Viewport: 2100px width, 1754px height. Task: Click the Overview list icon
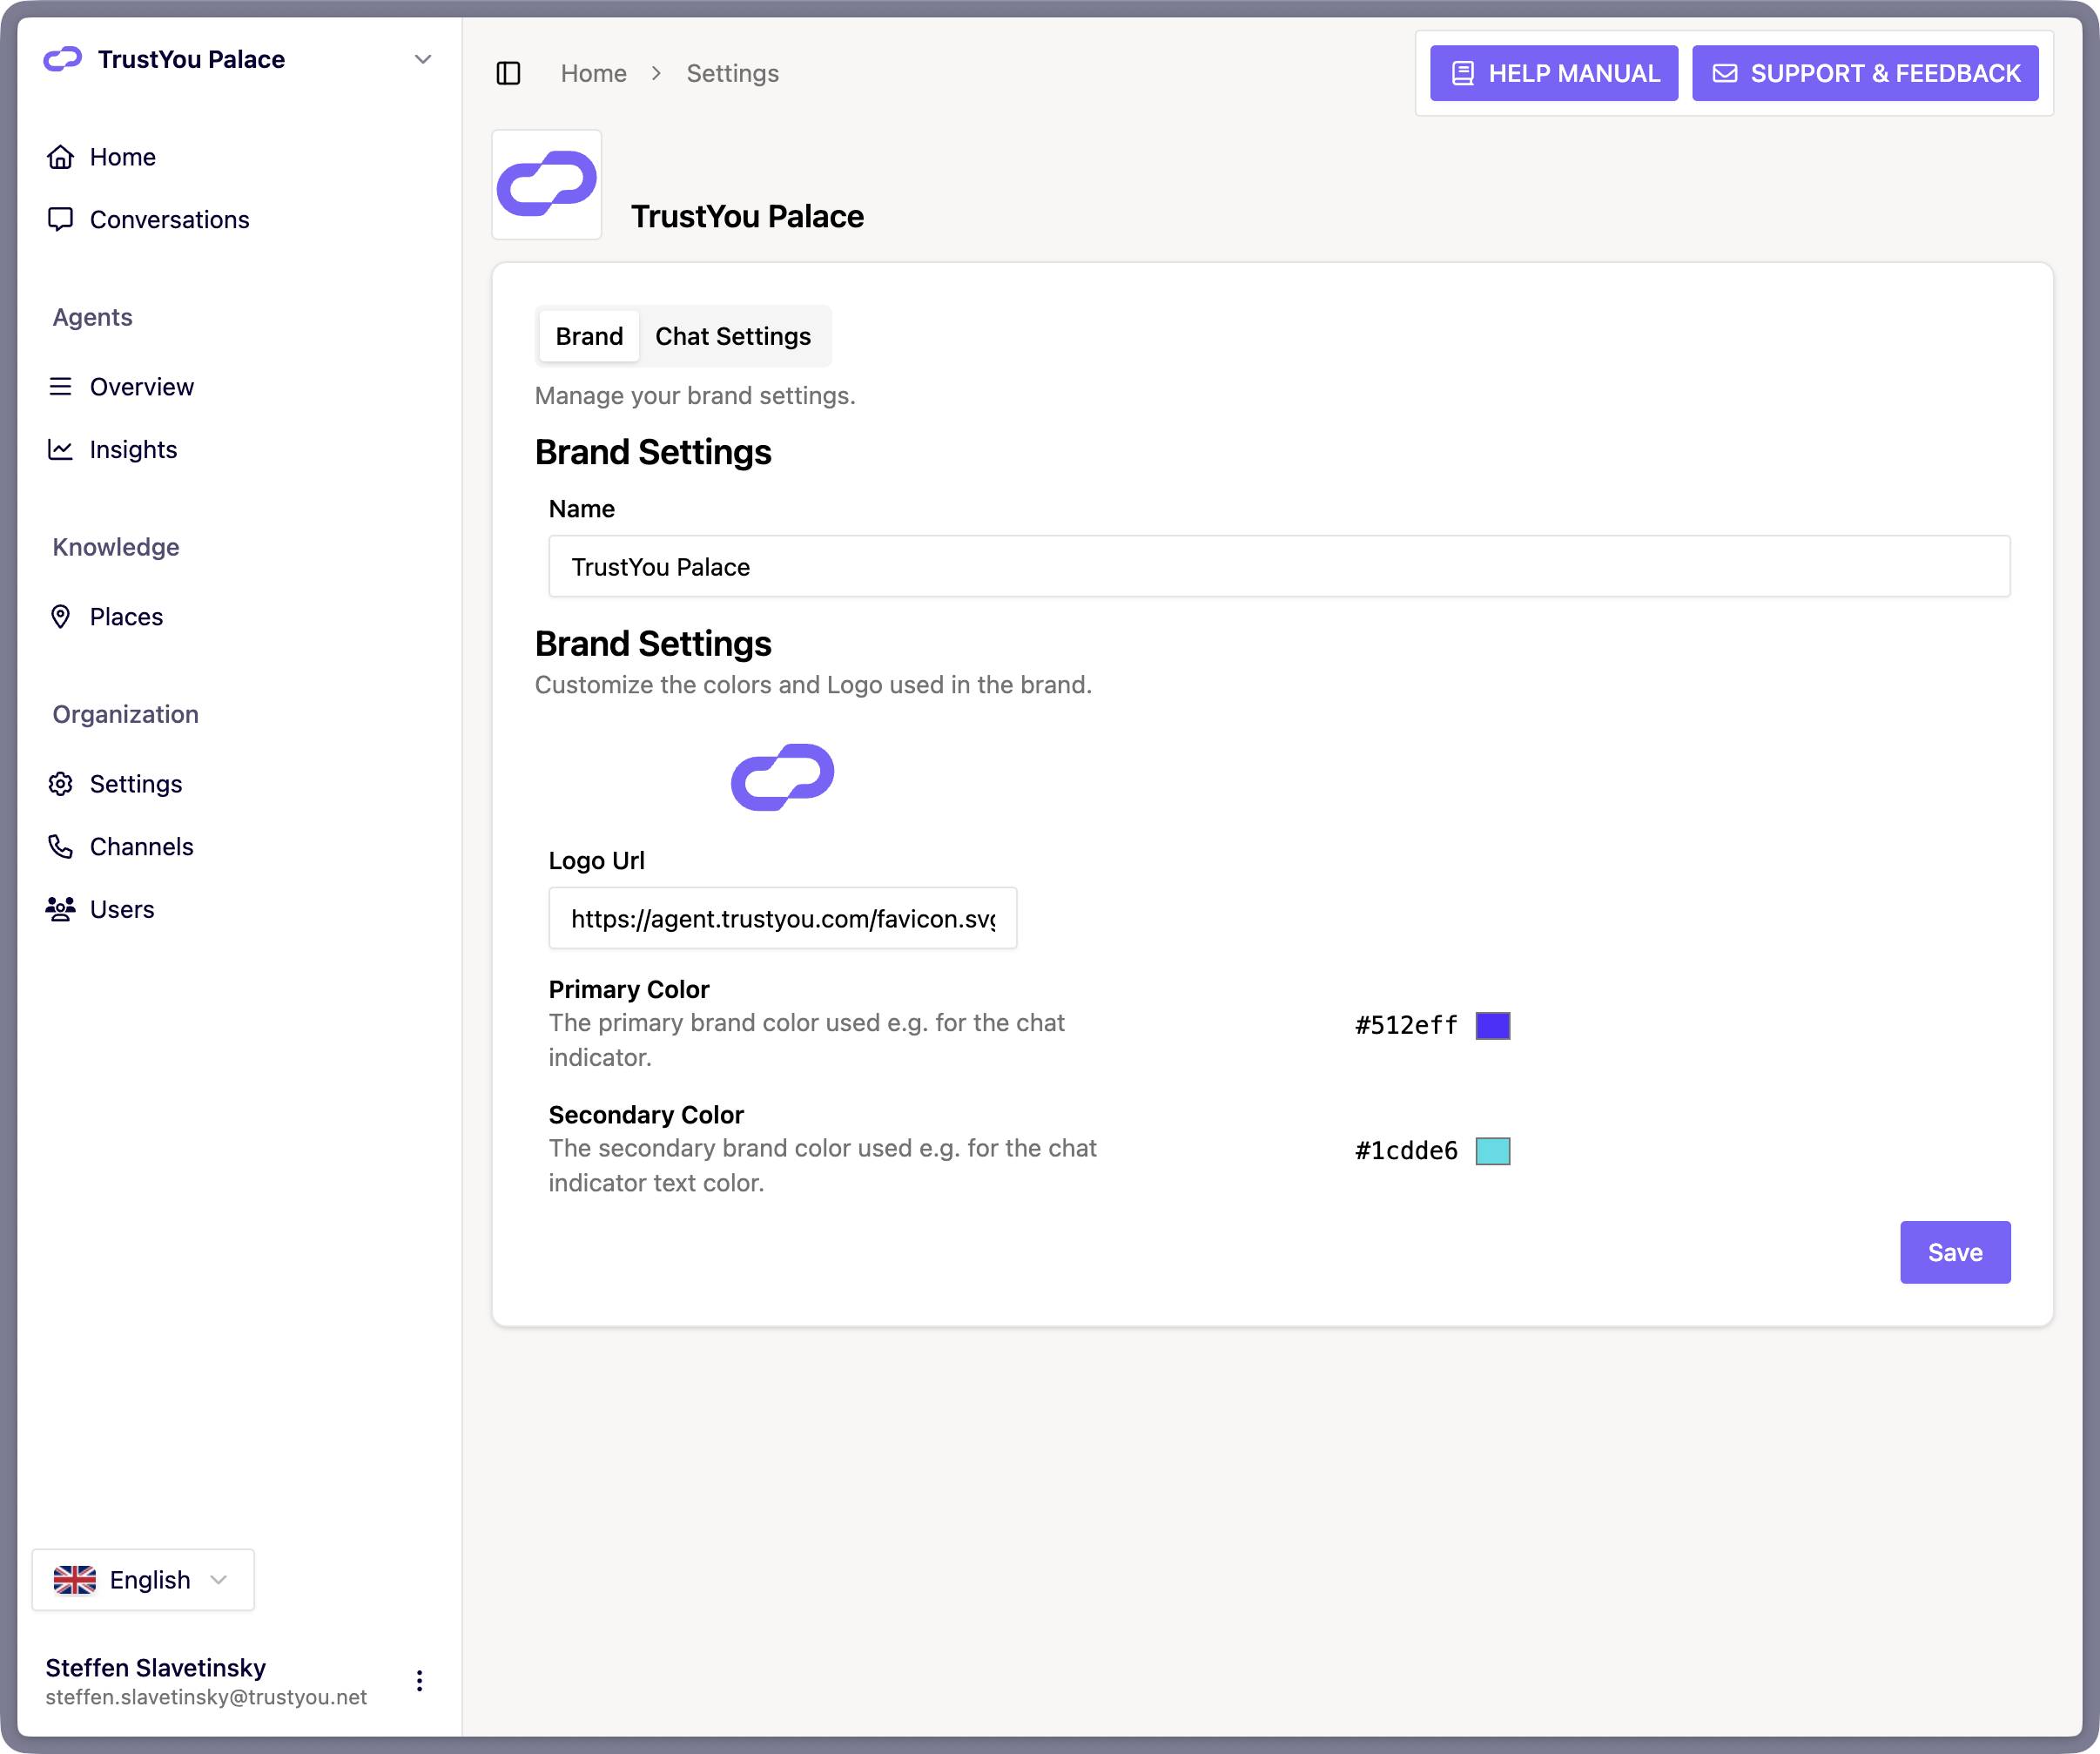click(61, 386)
